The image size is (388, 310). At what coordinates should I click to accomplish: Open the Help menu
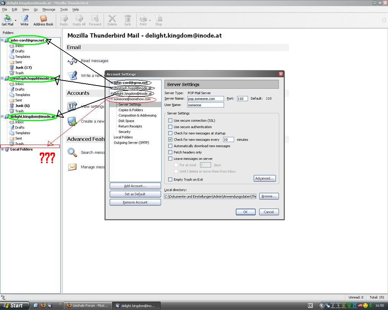coord(76,9)
